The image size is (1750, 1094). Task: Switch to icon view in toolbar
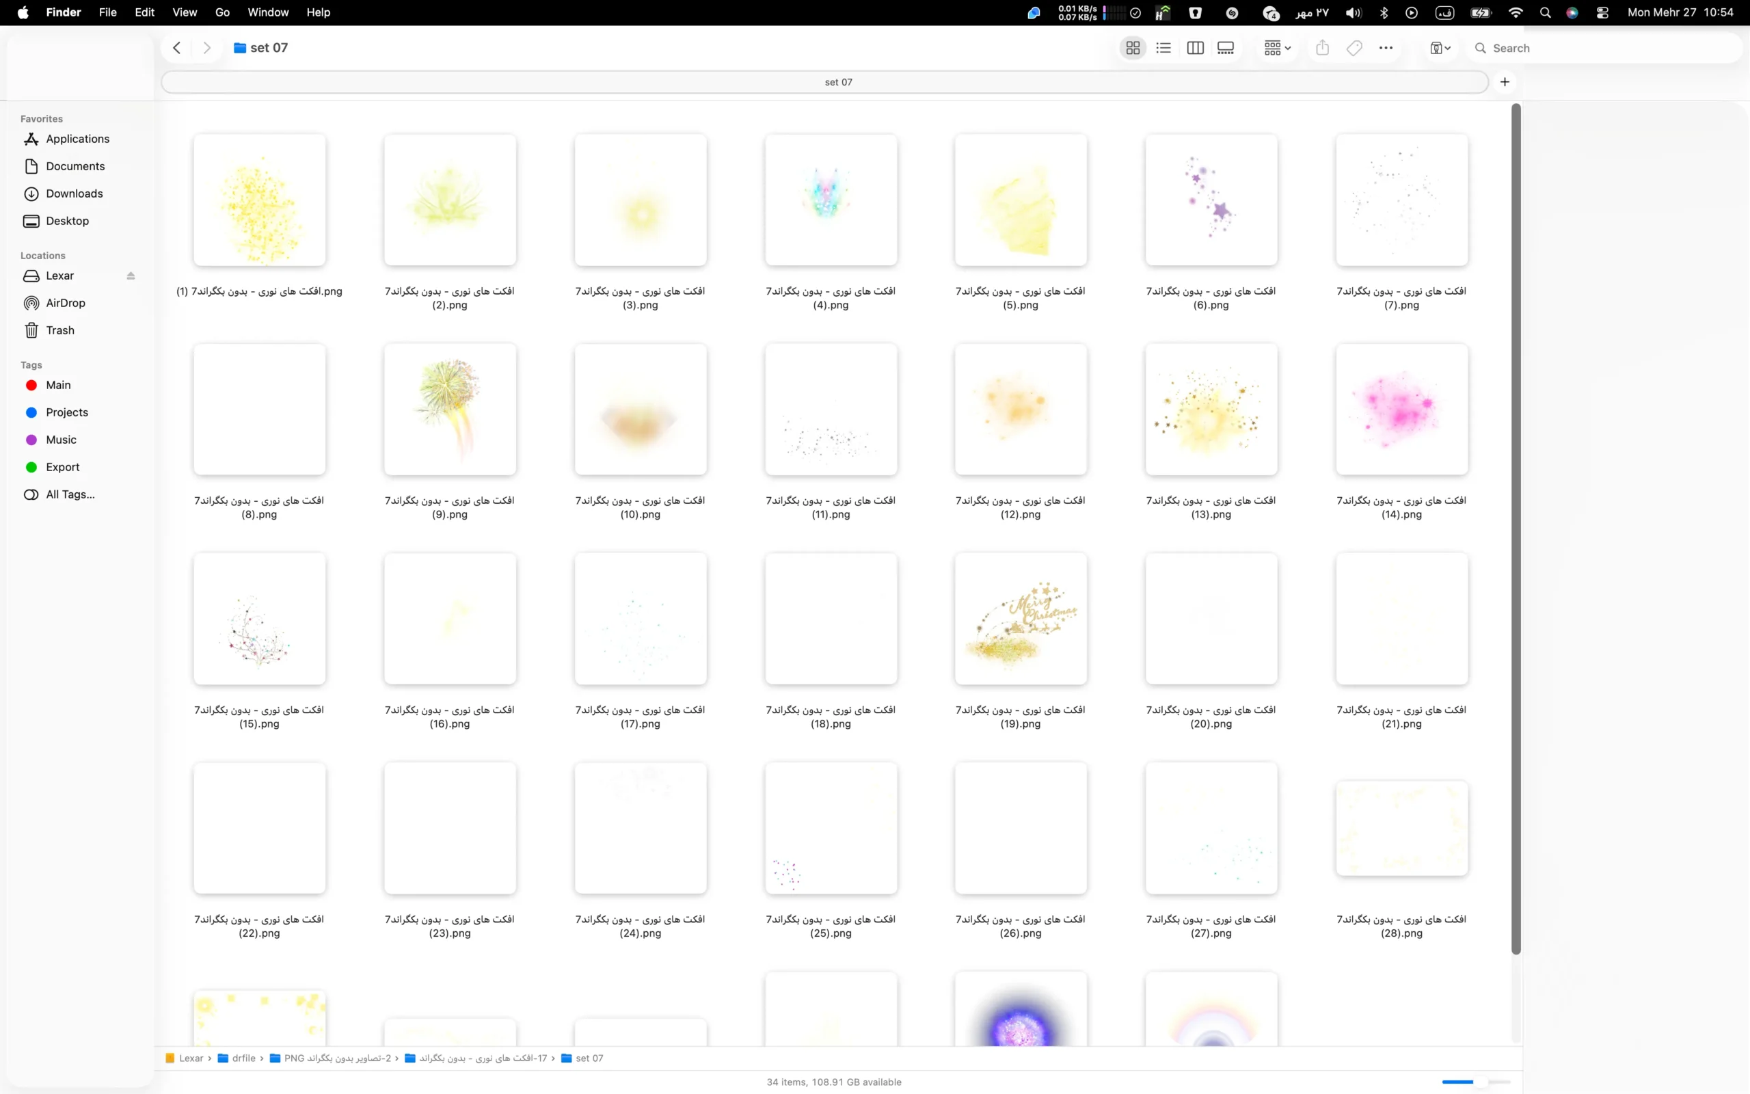click(x=1133, y=48)
